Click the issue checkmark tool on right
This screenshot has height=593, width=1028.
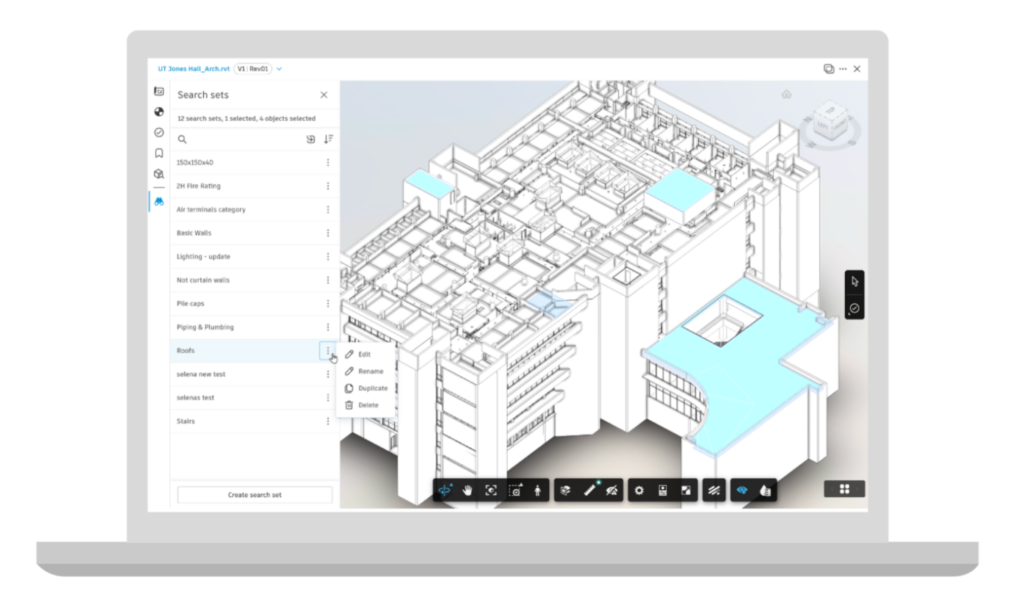[855, 308]
